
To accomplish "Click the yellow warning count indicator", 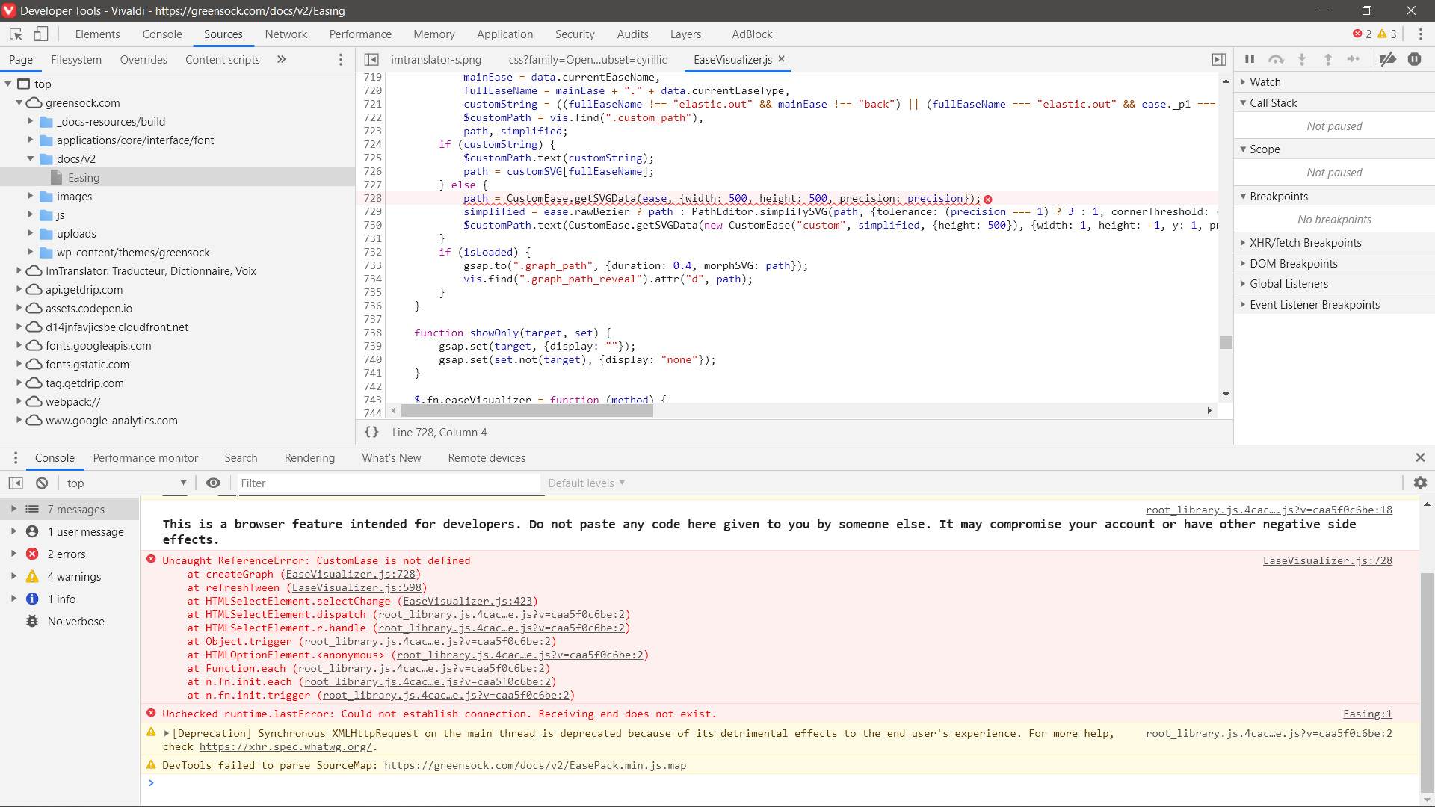I will [x=1387, y=34].
